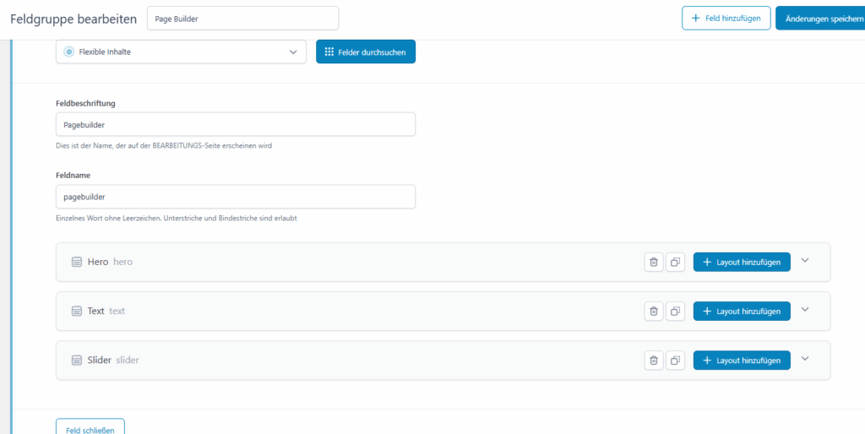The image size is (865, 434).
Task: Expand the Text layout chevron
Action: 804,310
